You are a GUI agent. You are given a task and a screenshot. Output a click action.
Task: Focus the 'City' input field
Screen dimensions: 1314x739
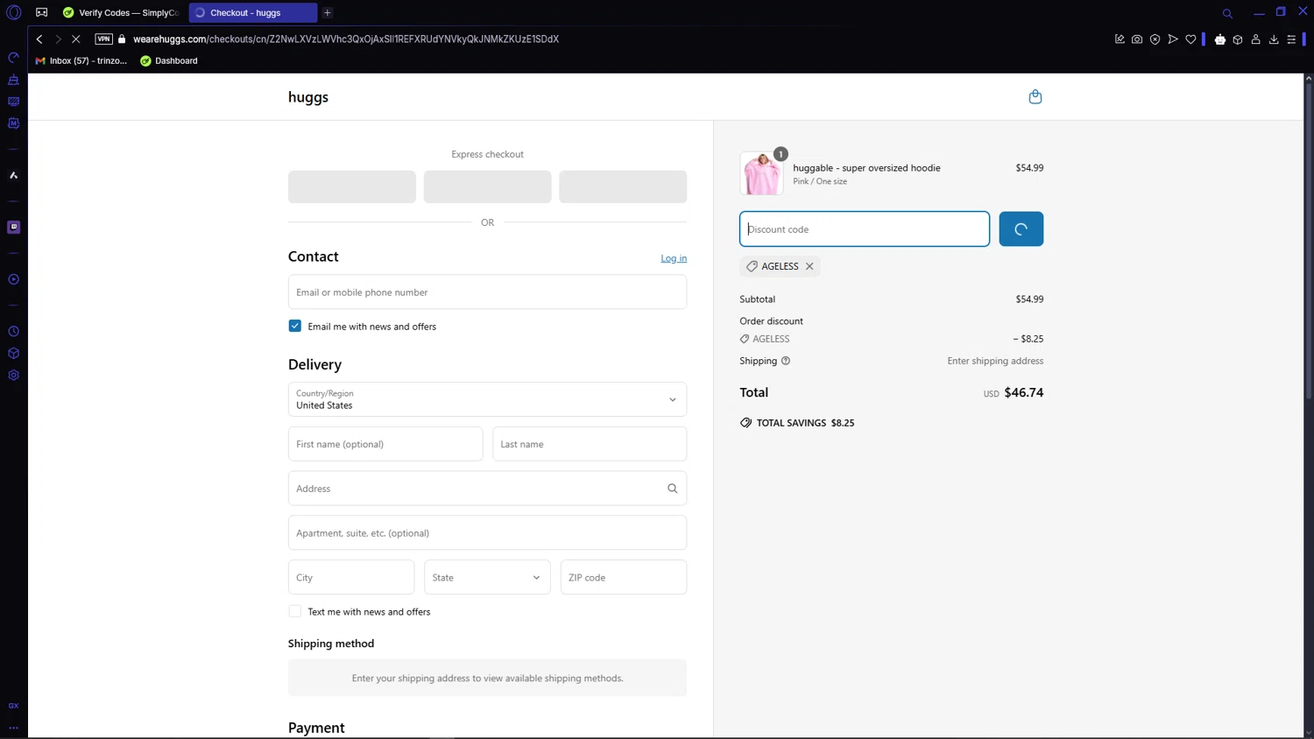[x=351, y=577]
